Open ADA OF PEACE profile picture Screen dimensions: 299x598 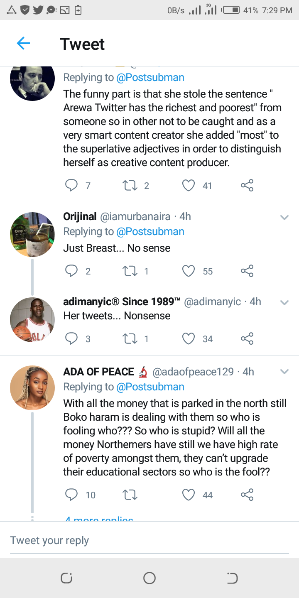[32, 387]
